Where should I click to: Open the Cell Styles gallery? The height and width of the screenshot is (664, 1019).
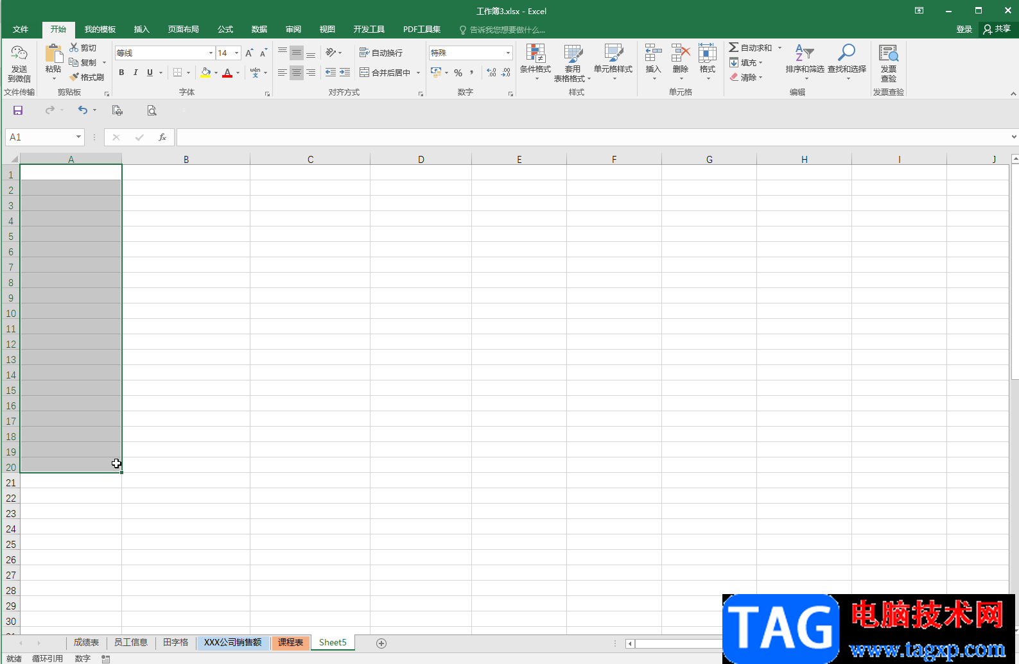613,62
